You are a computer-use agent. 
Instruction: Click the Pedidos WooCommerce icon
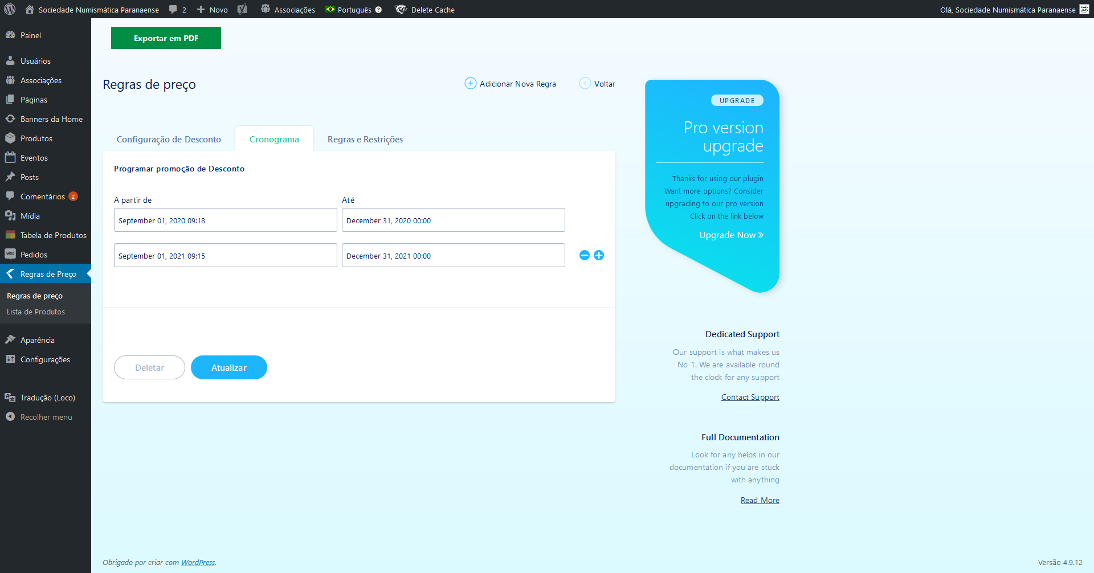pyautogui.click(x=10, y=254)
